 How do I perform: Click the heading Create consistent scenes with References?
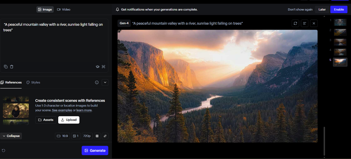pos(70,101)
